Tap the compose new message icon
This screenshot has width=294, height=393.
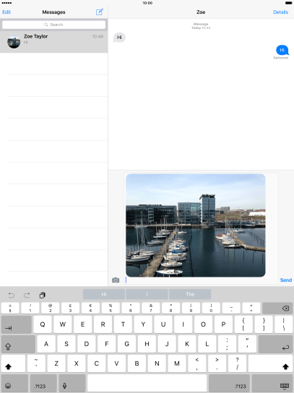pyautogui.click(x=100, y=12)
